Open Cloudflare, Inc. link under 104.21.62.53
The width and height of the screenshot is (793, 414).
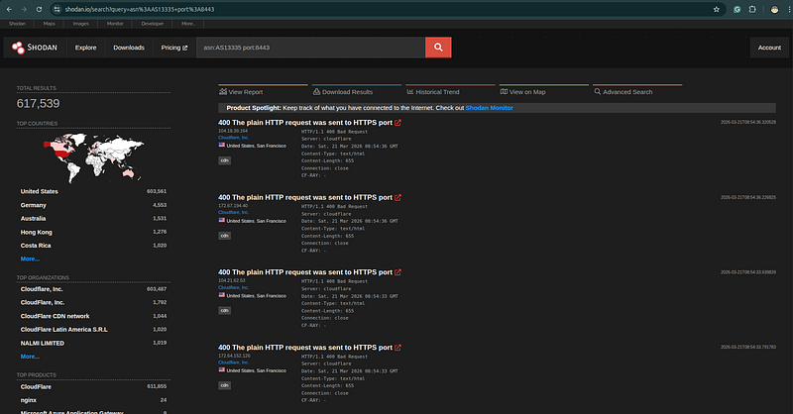tap(233, 287)
